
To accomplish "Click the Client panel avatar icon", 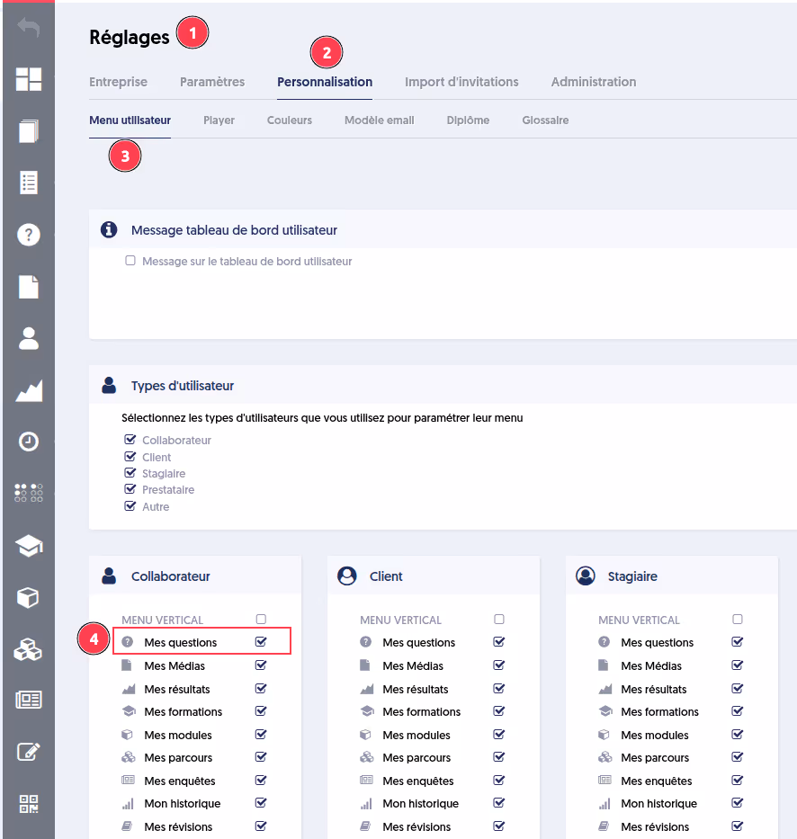I will point(347,576).
